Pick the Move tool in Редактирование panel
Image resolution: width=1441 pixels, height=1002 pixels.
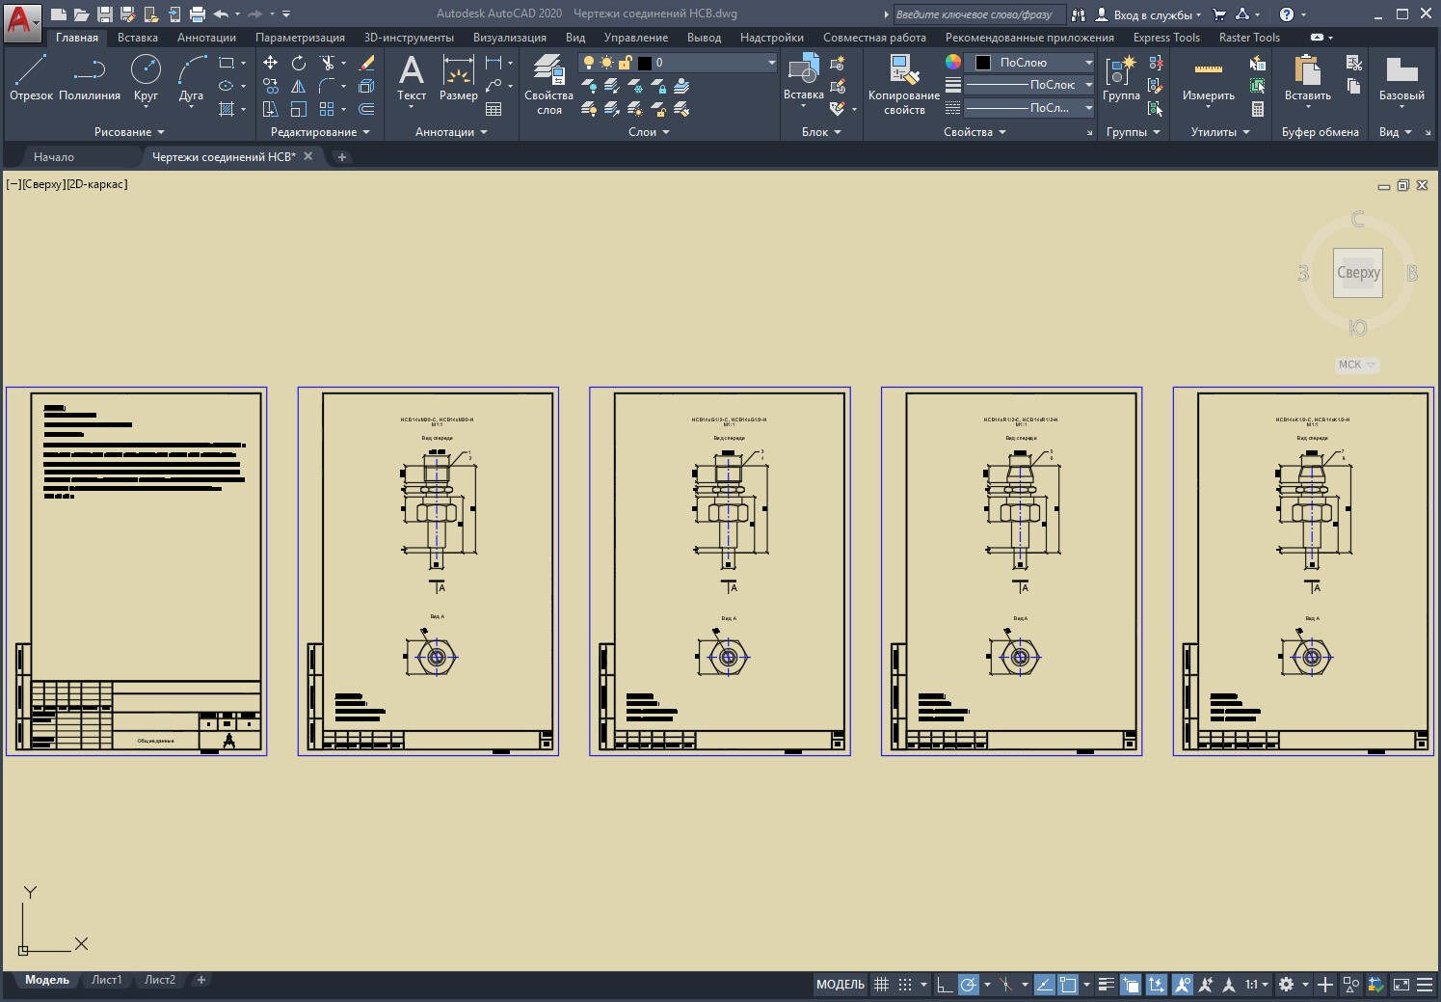271,63
